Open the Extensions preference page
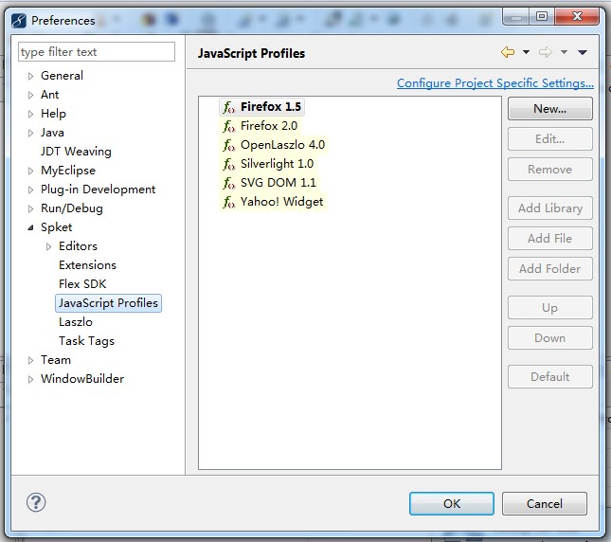611x542 pixels. [88, 265]
